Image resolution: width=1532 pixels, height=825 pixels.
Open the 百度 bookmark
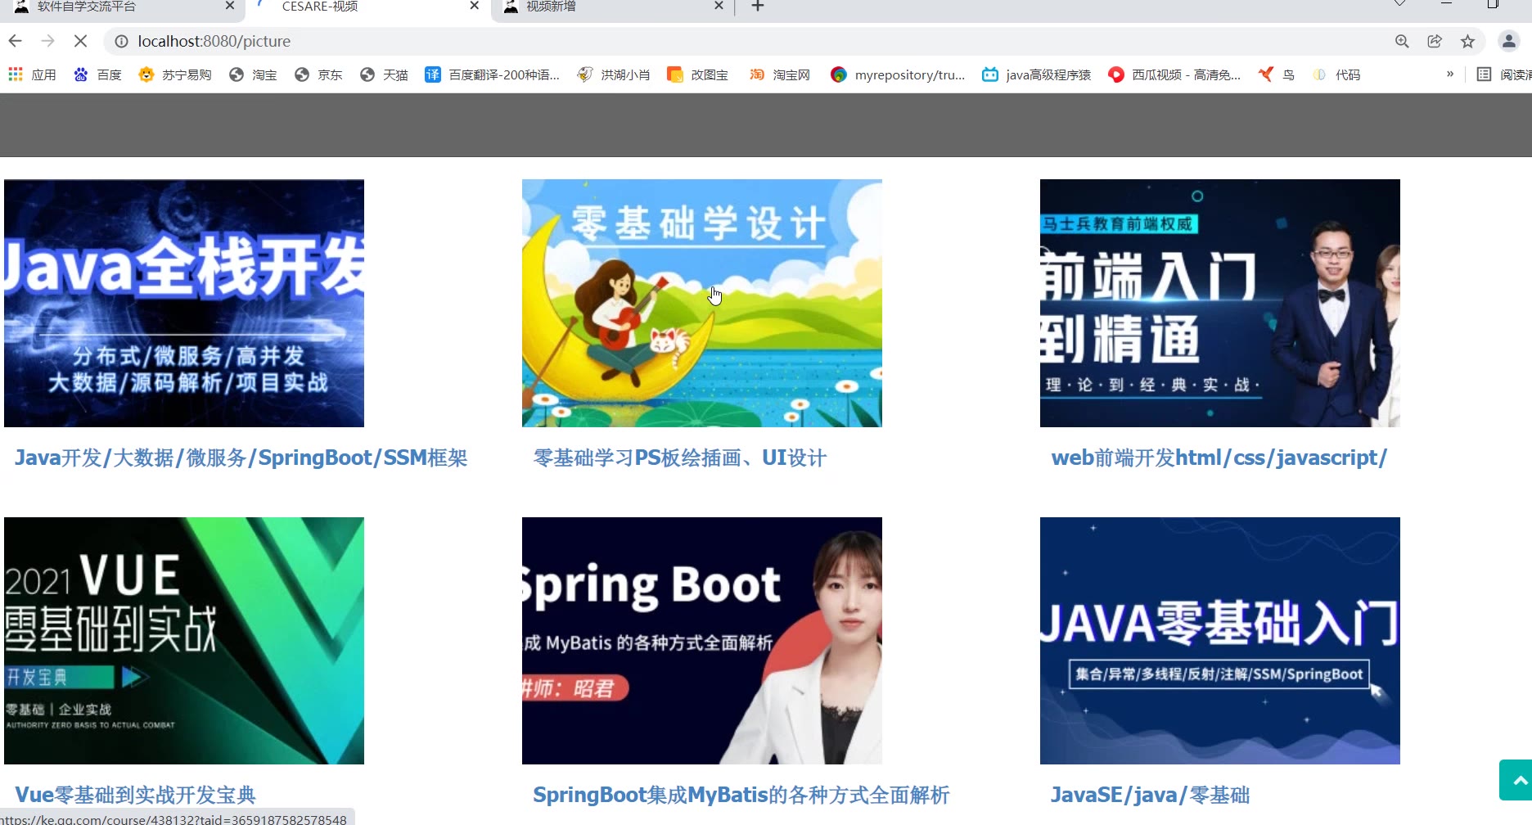(x=97, y=74)
